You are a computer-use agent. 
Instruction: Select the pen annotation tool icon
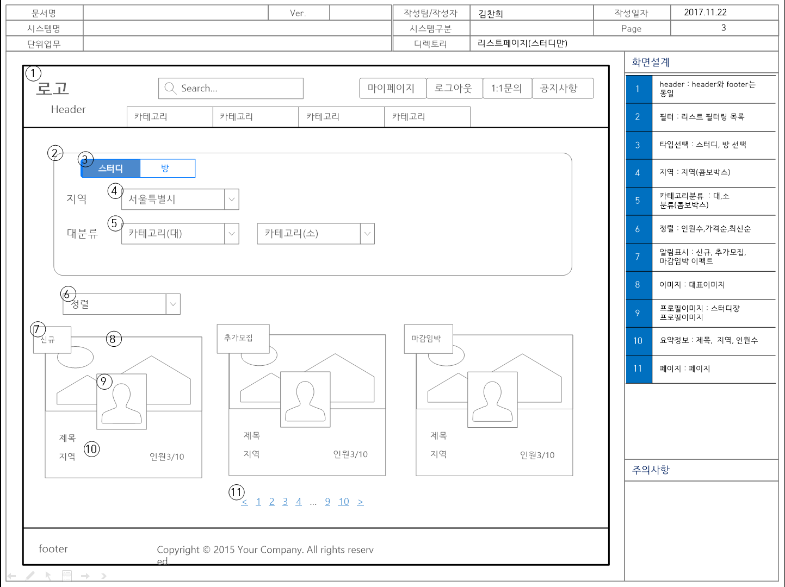pos(30,576)
